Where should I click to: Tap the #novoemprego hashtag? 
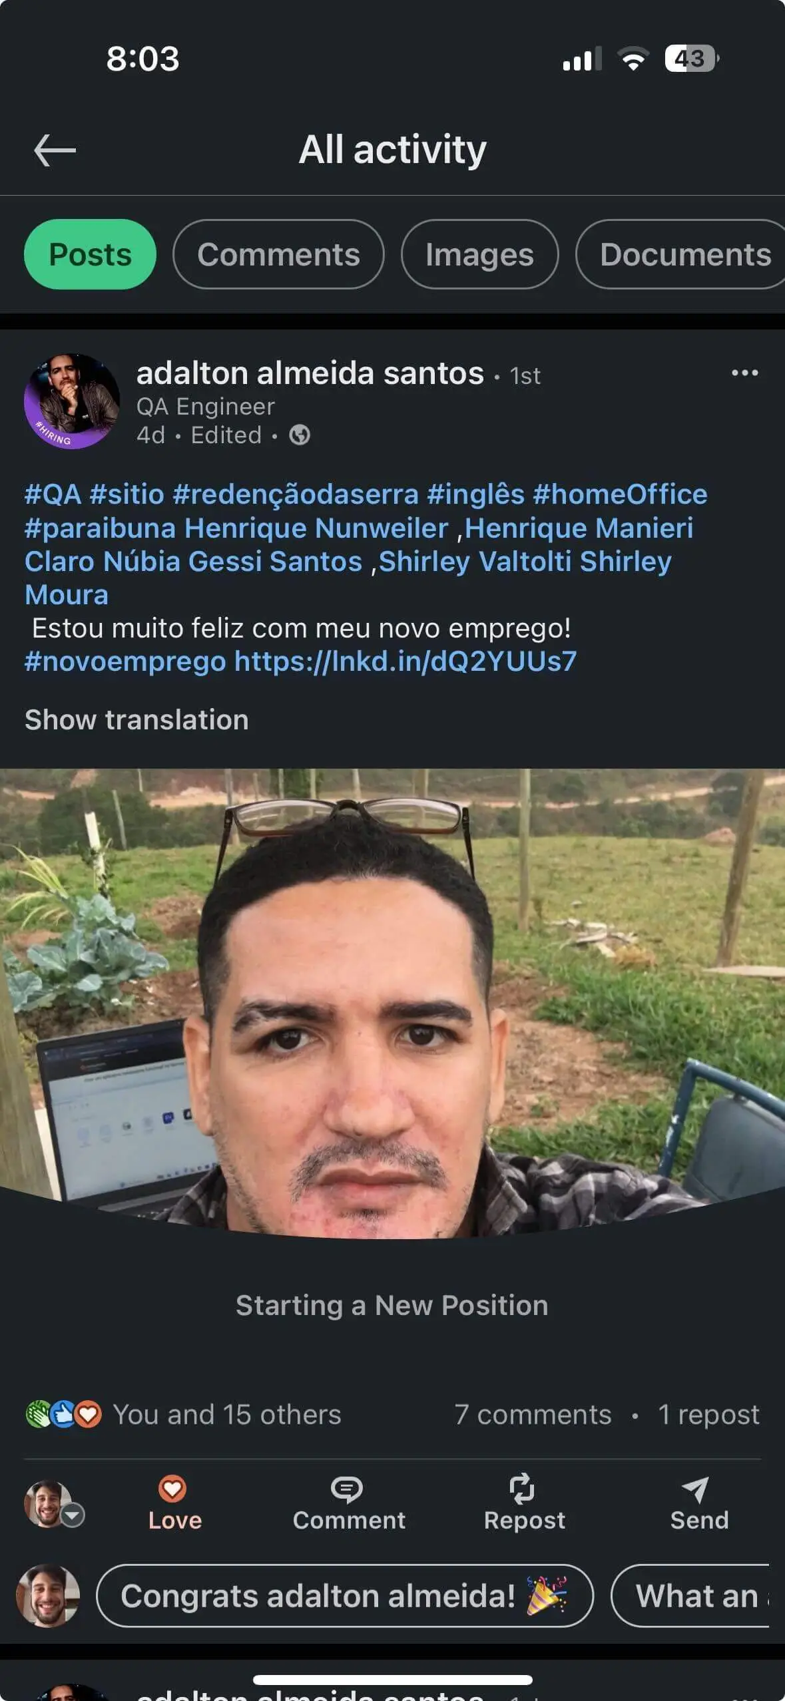click(125, 661)
